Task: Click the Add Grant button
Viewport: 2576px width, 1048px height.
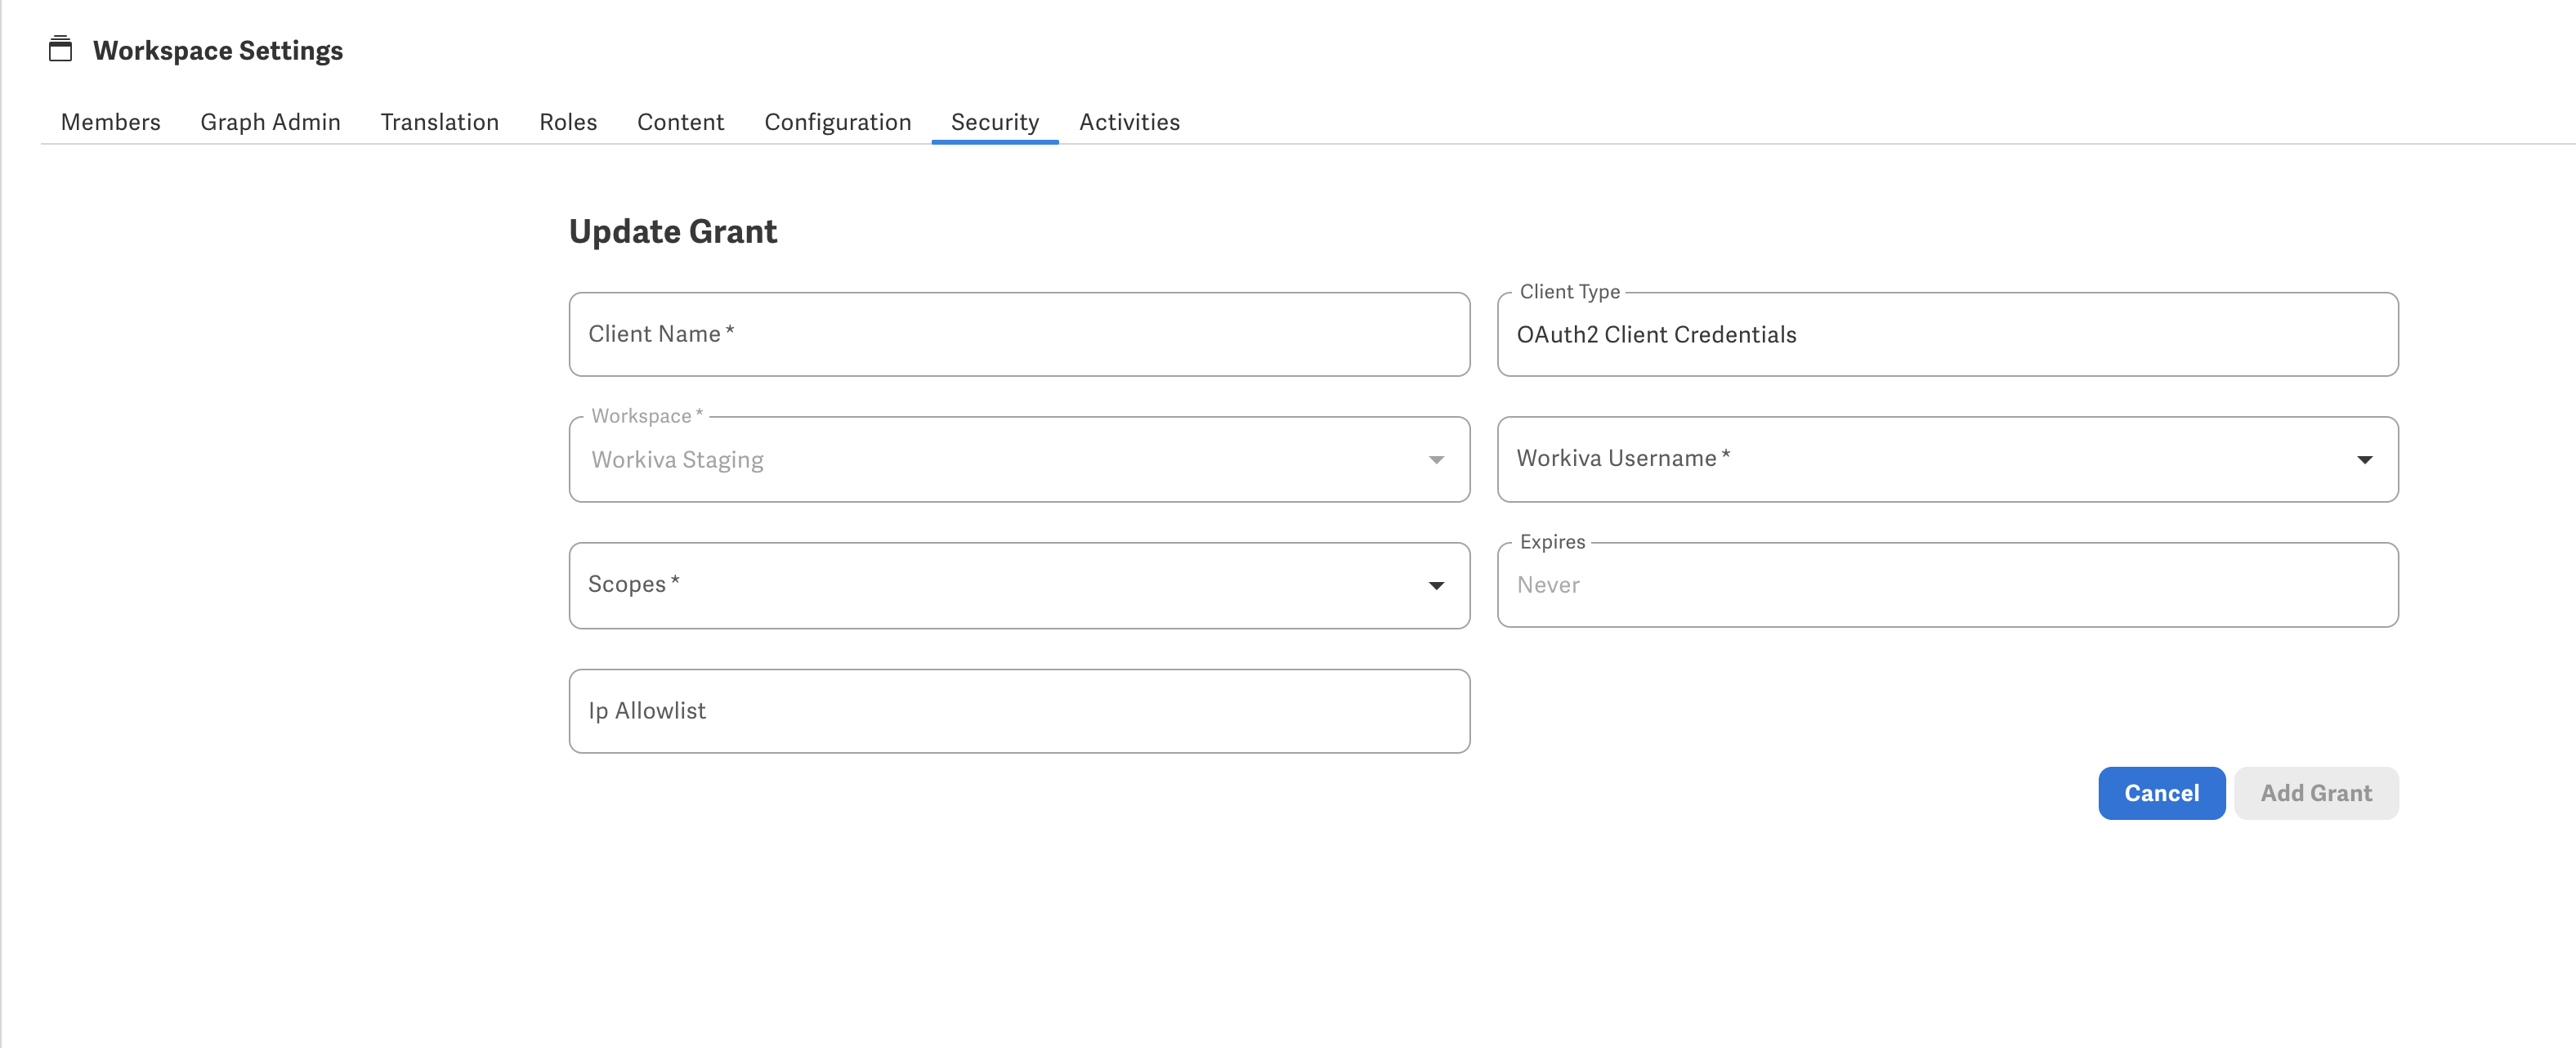Action: [x=2316, y=793]
